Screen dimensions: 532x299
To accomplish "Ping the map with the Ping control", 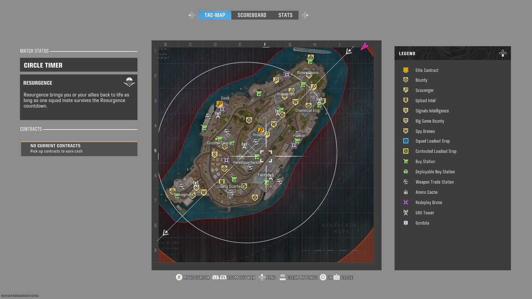I will point(267,277).
